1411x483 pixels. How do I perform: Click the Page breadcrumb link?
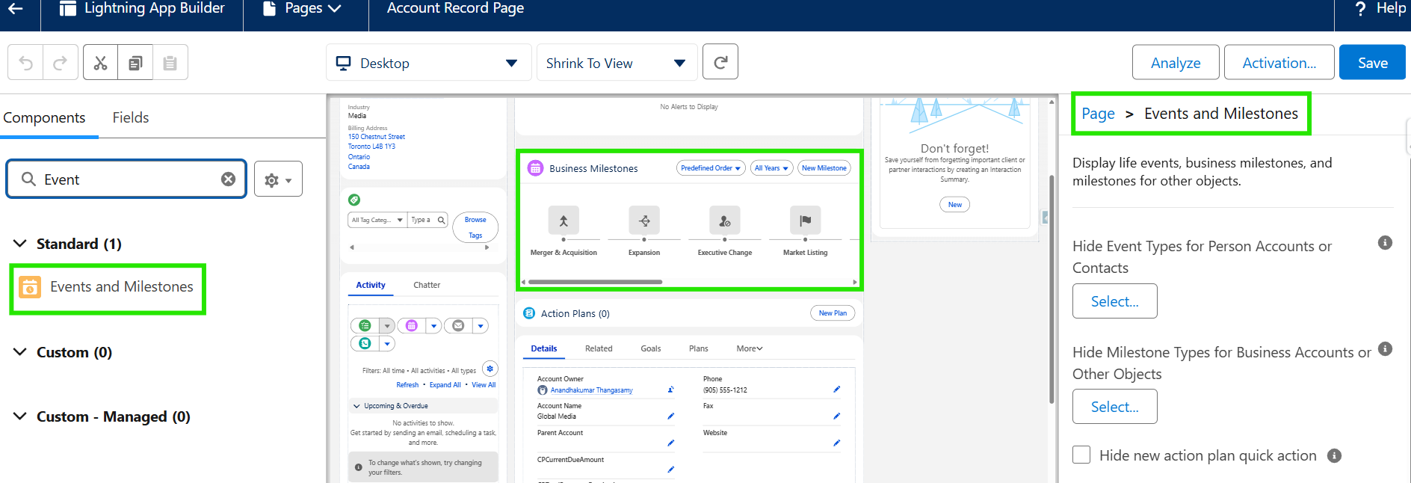click(1098, 114)
